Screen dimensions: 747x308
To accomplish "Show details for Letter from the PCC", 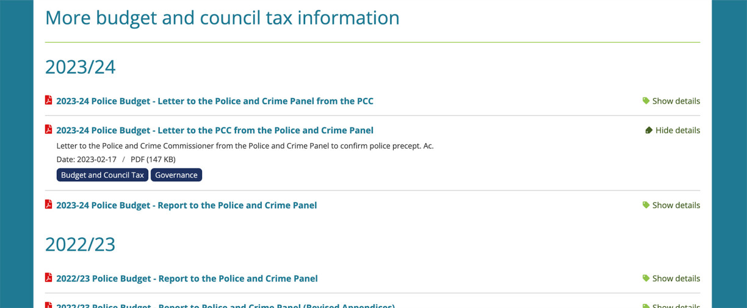I will (x=676, y=101).
